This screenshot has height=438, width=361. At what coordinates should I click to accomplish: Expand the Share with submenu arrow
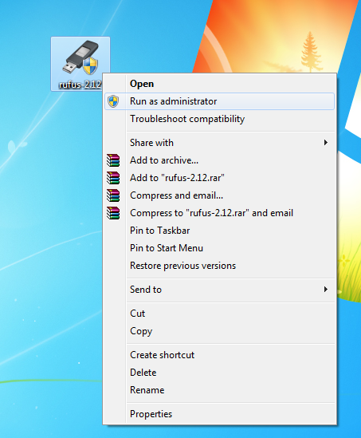tap(326, 143)
